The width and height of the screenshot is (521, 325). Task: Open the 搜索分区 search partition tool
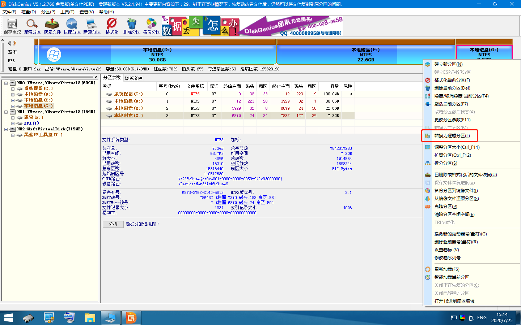click(32, 26)
